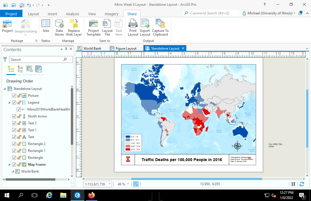Screen dimensions: 311x201
Task: Collapse the Standalone Layout tree node
Action: tap(5, 89)
